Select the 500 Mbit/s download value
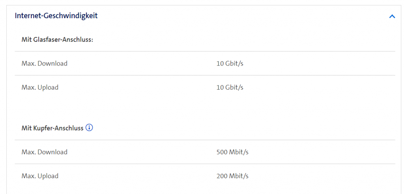 pos(232,152)
